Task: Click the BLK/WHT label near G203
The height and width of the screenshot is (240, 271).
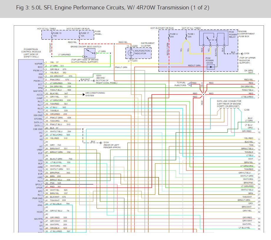Action: pos(85,80)
